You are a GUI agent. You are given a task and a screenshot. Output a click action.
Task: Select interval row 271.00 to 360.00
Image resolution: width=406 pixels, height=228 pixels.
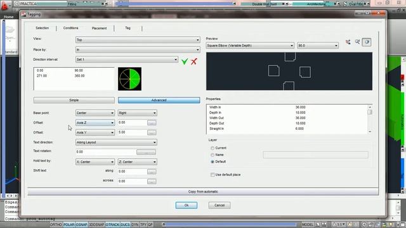(x=74, y=76)
